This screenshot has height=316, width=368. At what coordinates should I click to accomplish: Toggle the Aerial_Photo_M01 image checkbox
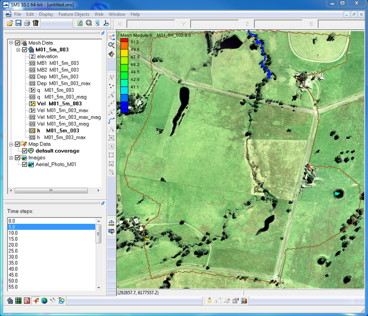click(x=25, y=164)
